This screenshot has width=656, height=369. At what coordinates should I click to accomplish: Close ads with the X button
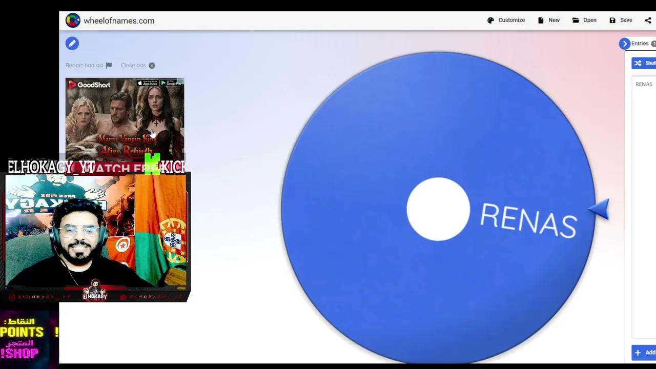point(138,66)
